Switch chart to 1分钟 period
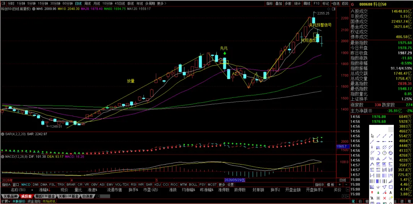 coord(21,3)
